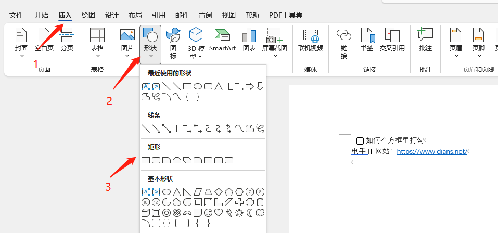Choose the no-symbol prohibition shape
498x233 pixels.
176,213
